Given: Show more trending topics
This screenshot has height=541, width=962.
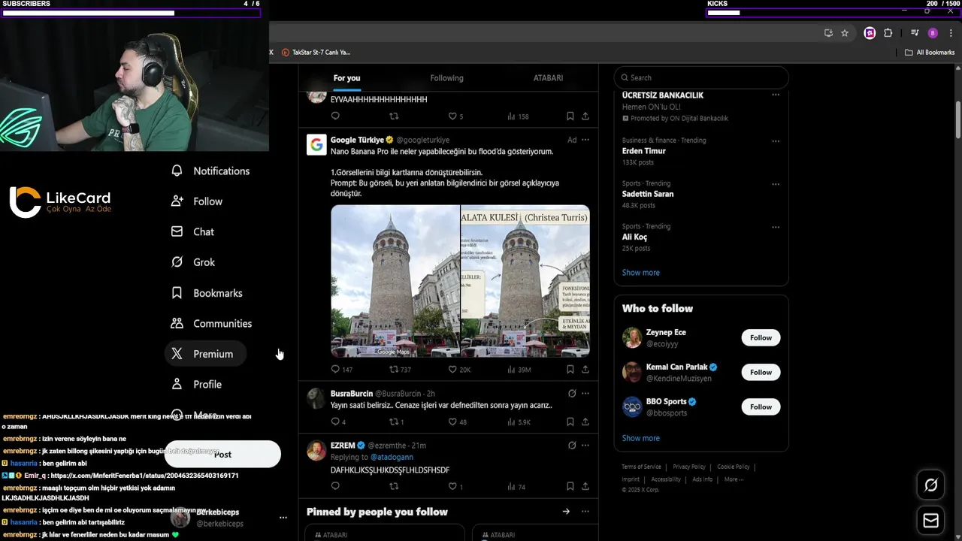Looking at the screenshot, I should (x=641, y=273).
